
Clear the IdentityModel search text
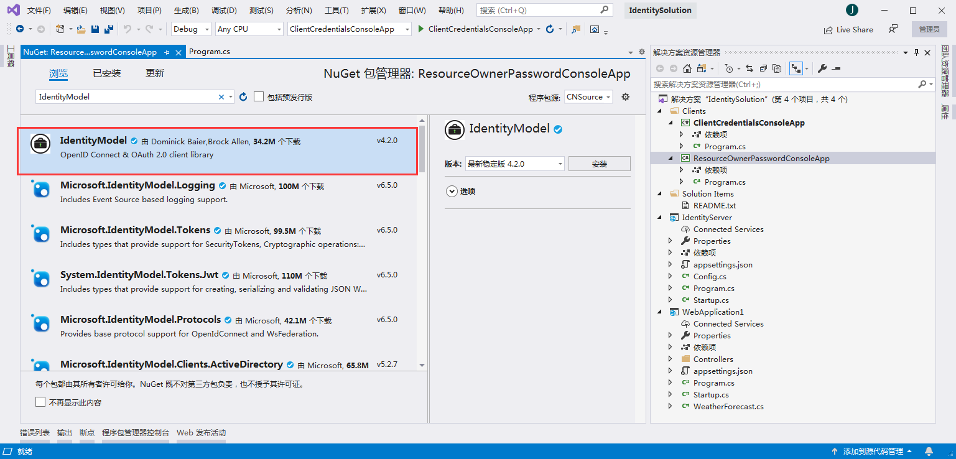pyautogui.click(x=221, y=97)
